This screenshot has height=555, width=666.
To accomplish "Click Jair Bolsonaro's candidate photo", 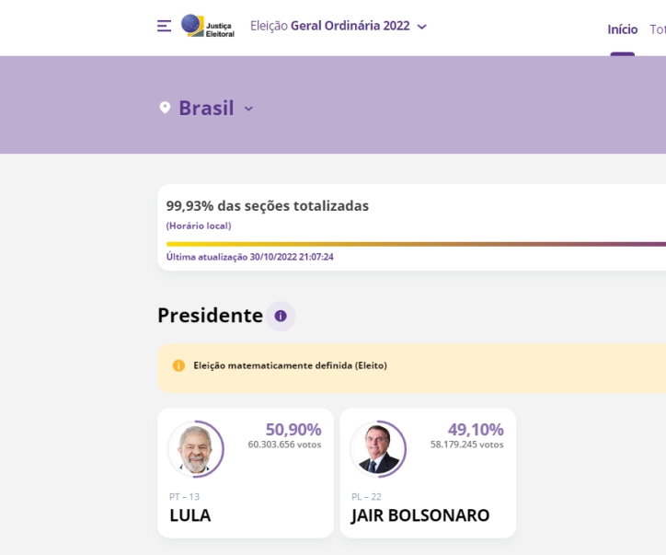I will tap(377, 449).
